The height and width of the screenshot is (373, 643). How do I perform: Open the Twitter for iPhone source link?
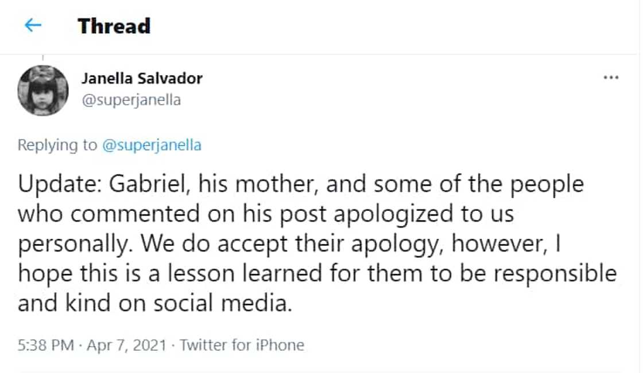[x=242, y=345]
